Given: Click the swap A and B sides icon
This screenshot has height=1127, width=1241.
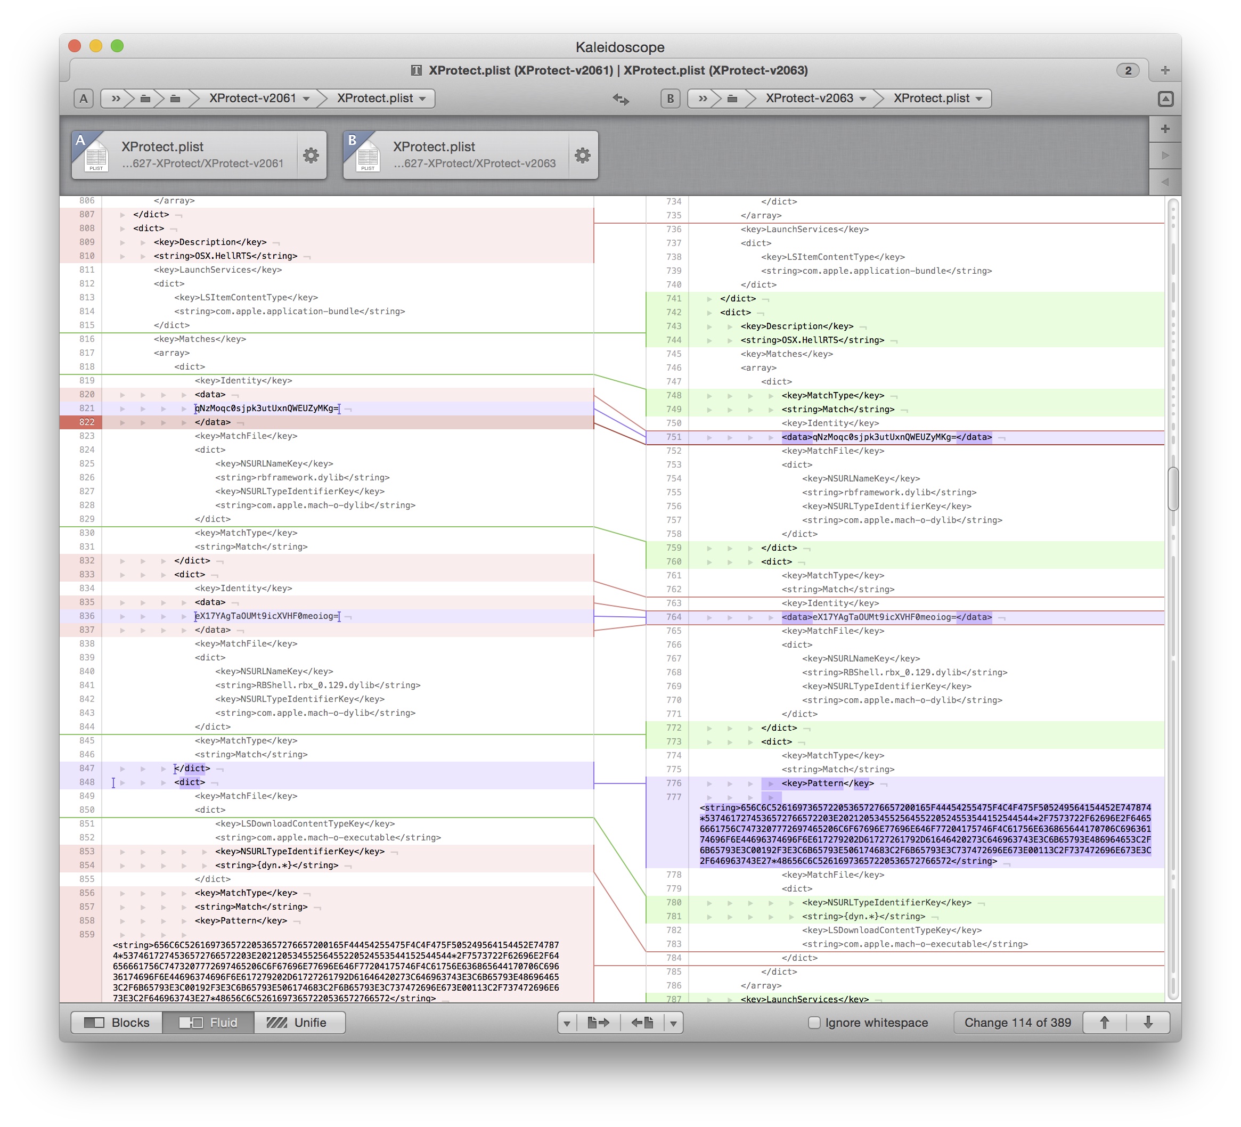Looking at the screenshot, I should coord(620,99).
